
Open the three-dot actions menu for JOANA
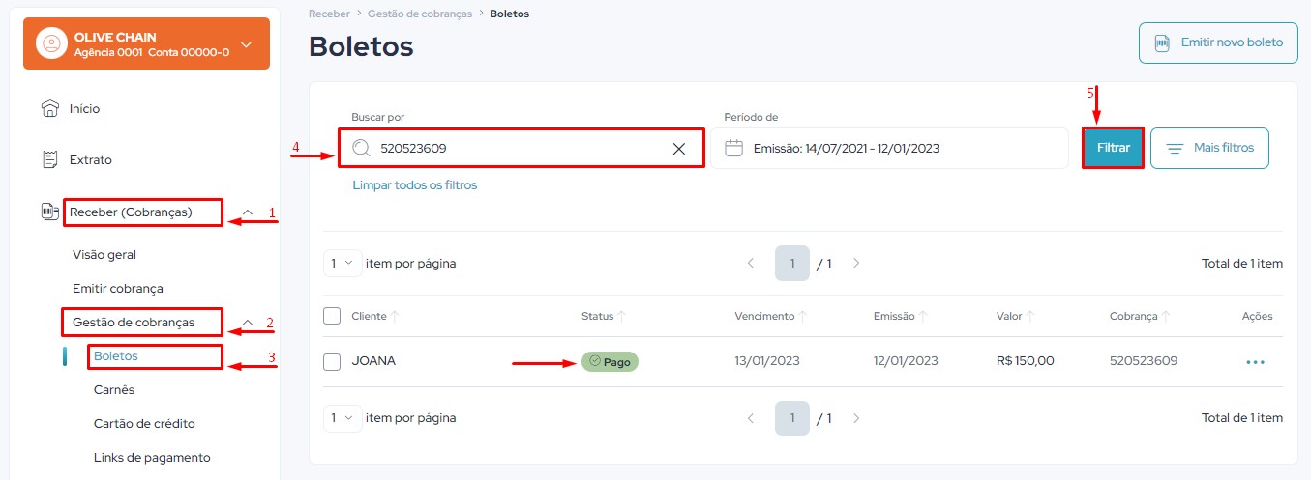[x=1256, y=362]
